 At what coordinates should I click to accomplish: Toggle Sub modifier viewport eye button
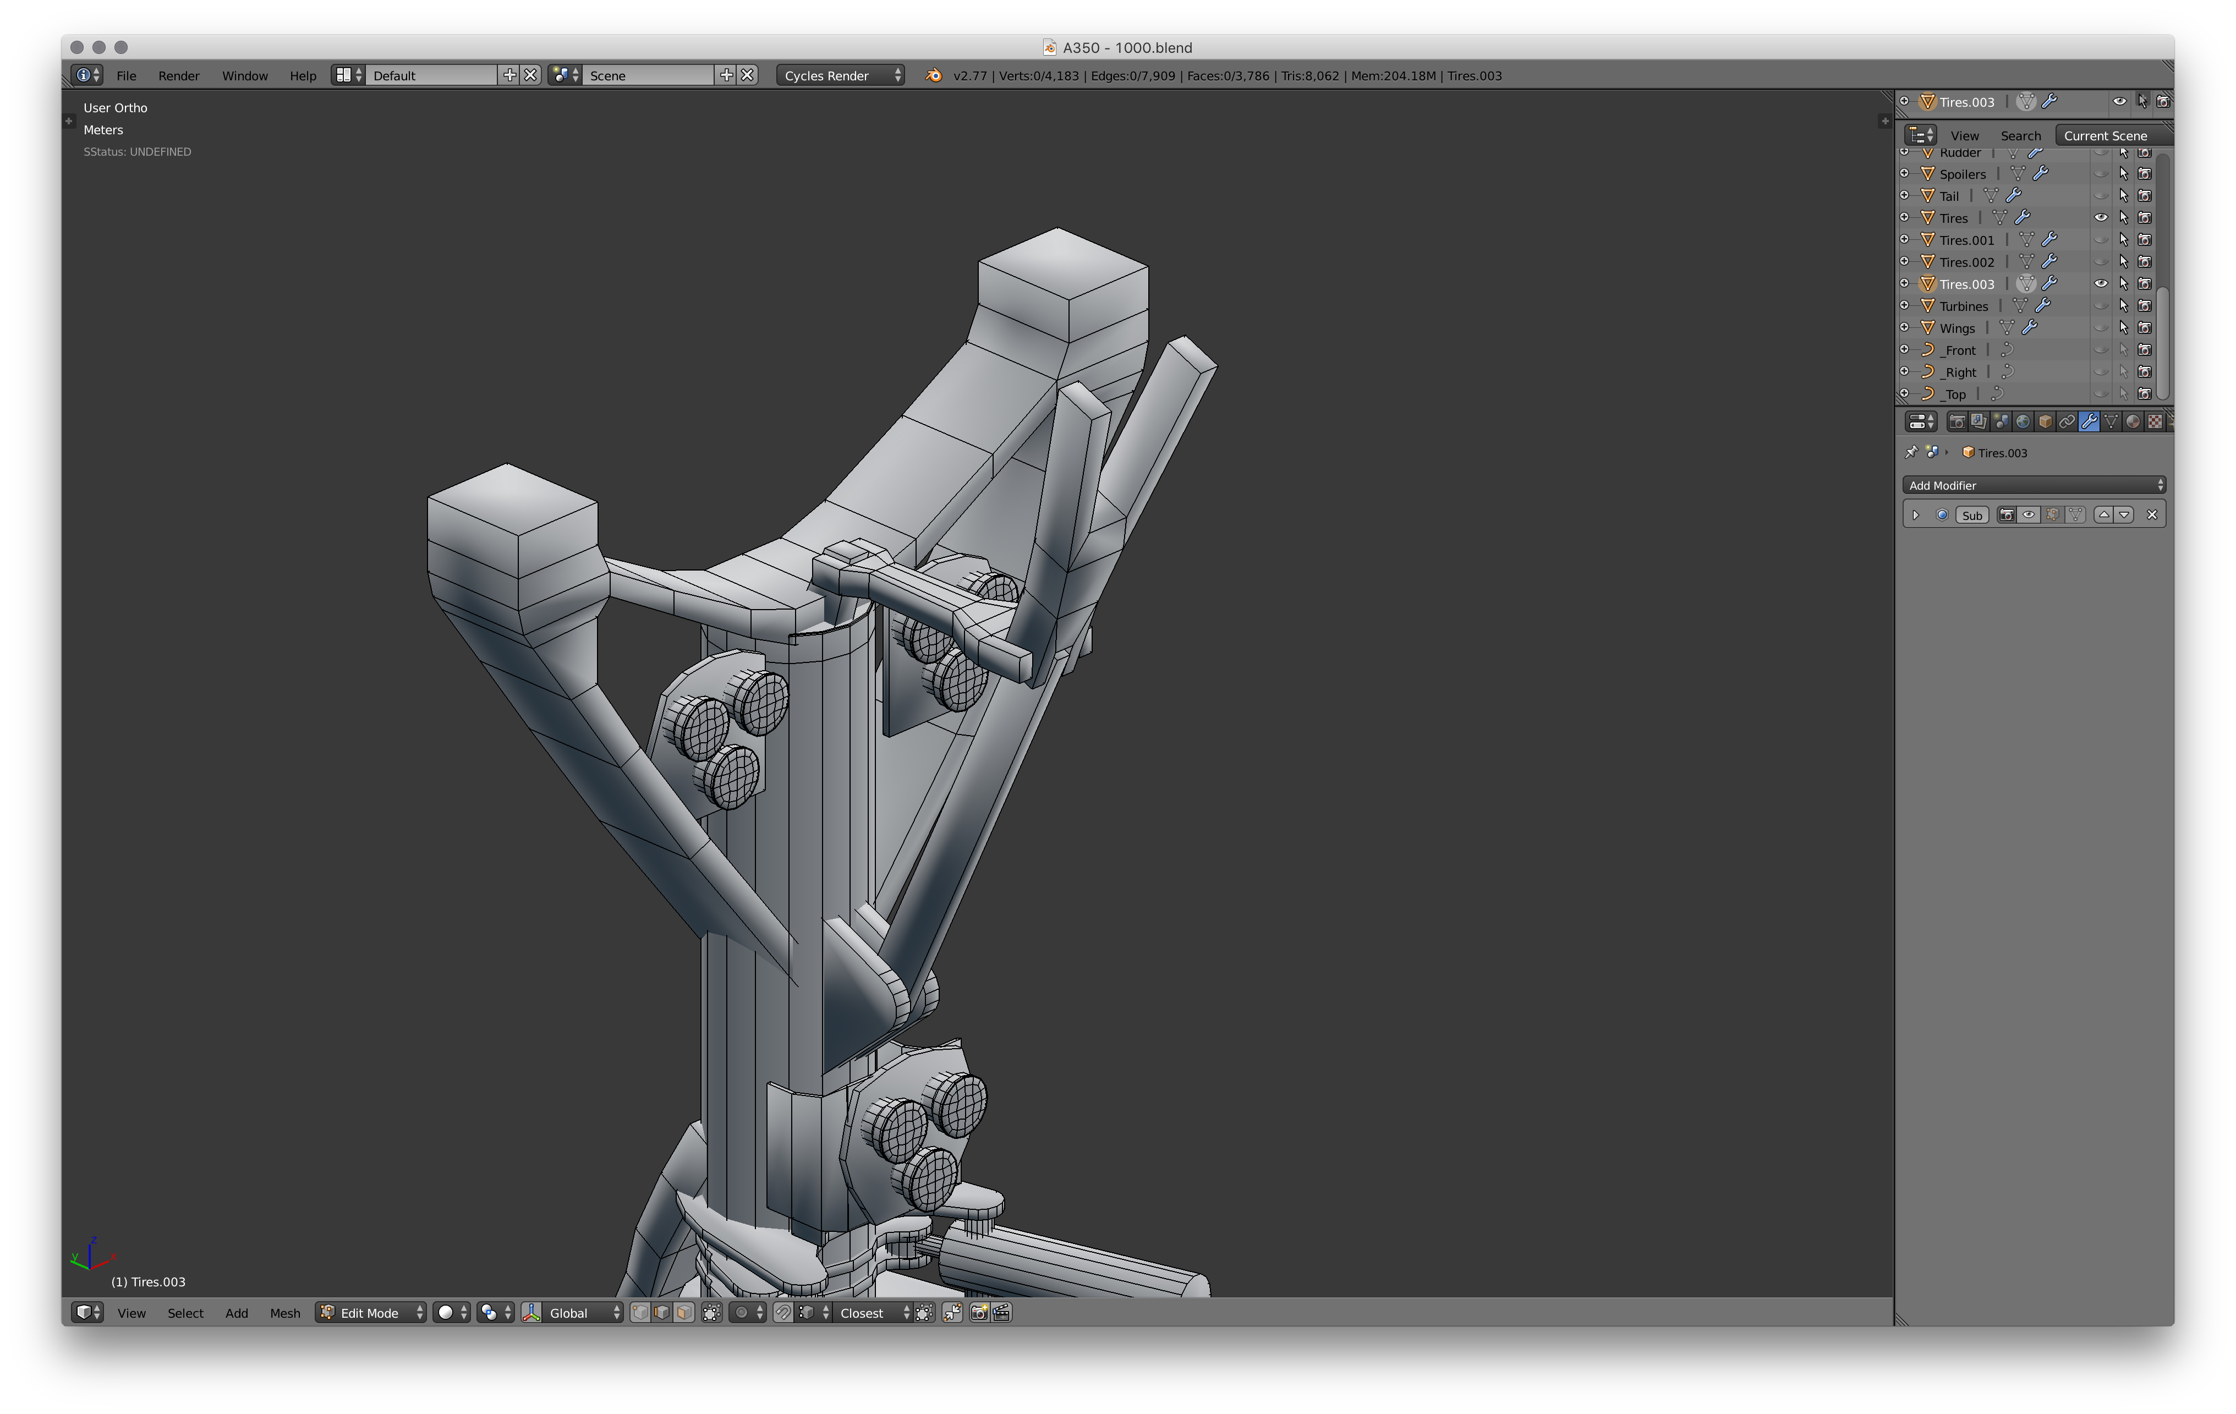(x=2029, y=514)
